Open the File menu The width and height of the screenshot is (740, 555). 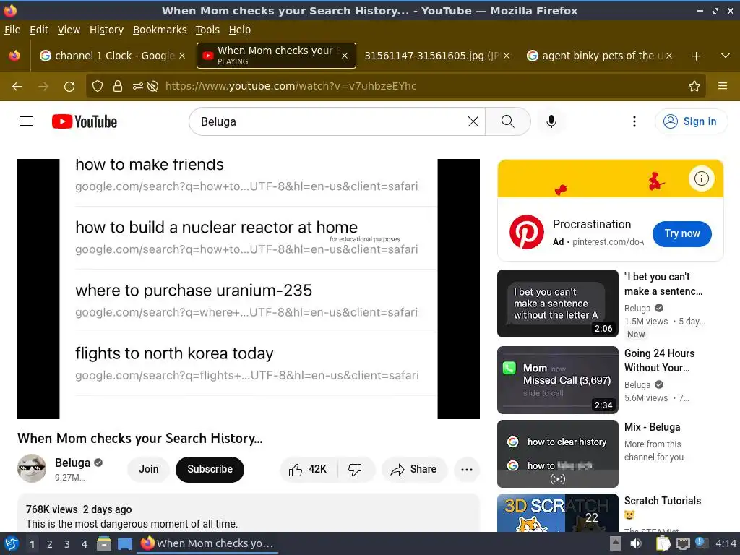click(x=12, y=30)
